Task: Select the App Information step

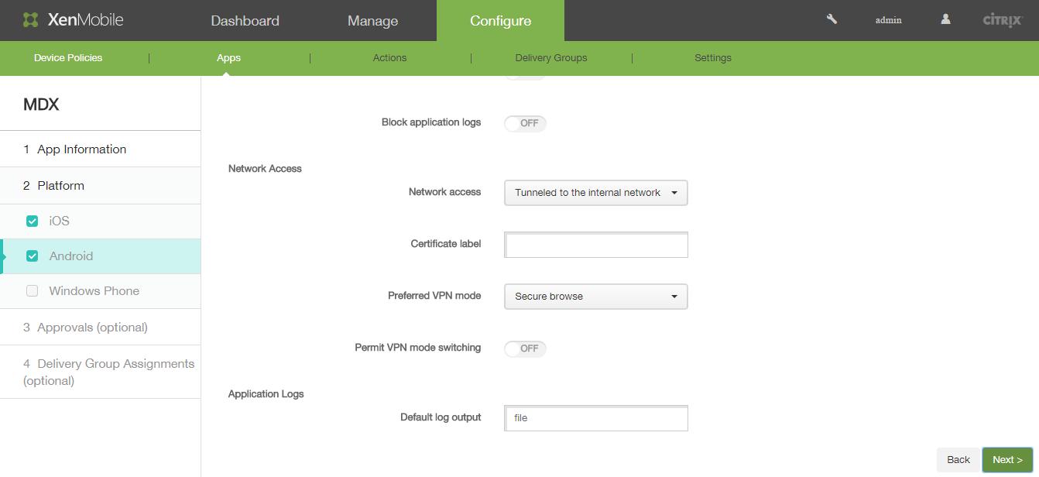Action: point(81,149)
